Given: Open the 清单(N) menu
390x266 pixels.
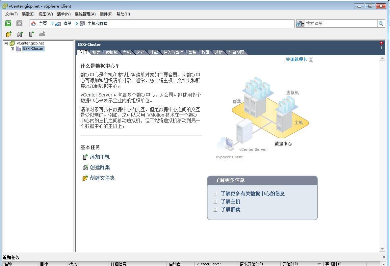Looking at the screenshot, I should coord(64,14).
